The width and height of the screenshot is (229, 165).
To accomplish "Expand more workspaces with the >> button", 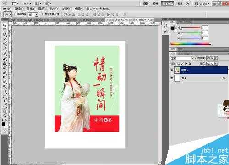I will click(x=188, y=3).
